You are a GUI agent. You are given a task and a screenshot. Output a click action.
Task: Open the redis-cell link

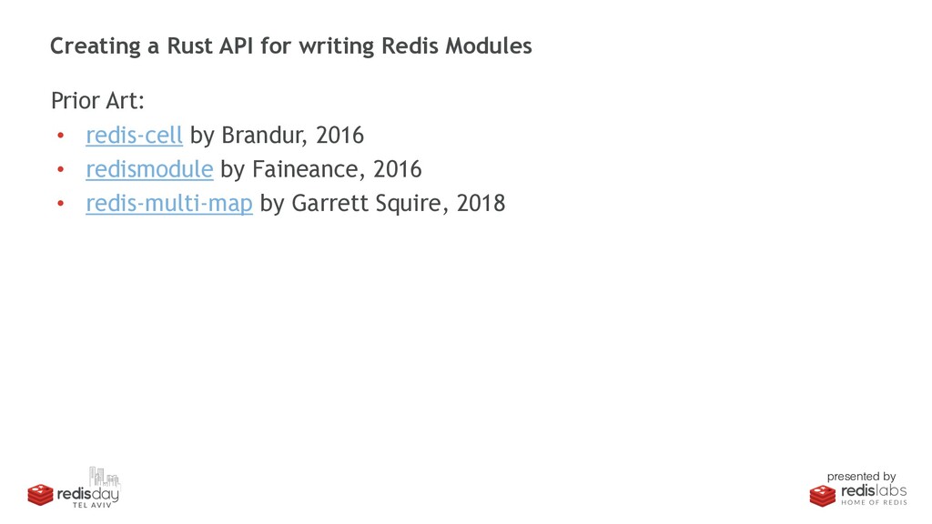tap(135, 136)
